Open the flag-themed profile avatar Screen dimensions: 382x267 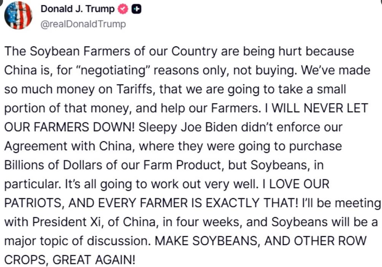coord(18,15)
